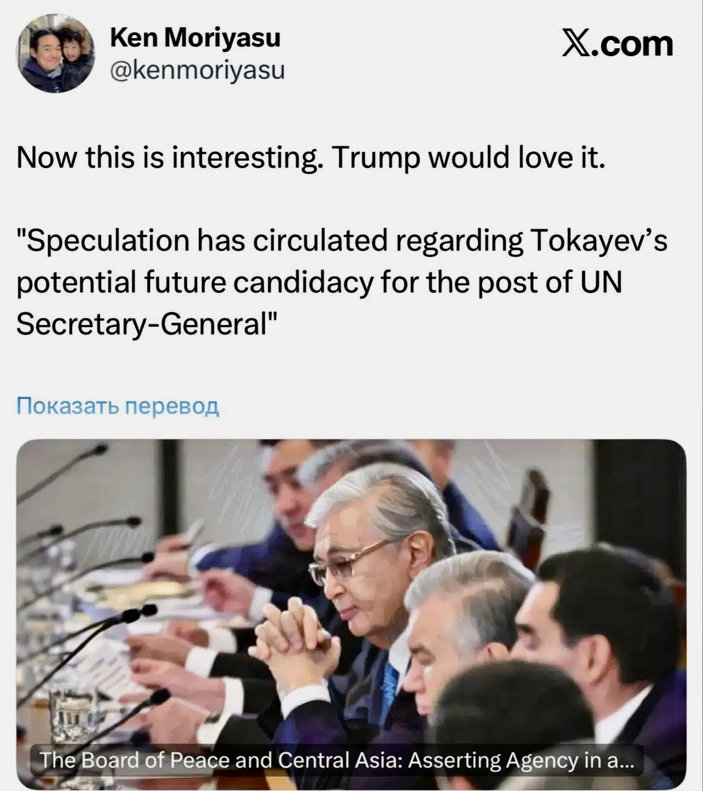The width and height of the screenshot is (703, 791).
Task: Click the Board of Peace article headline caption
Action: [337, 759]
